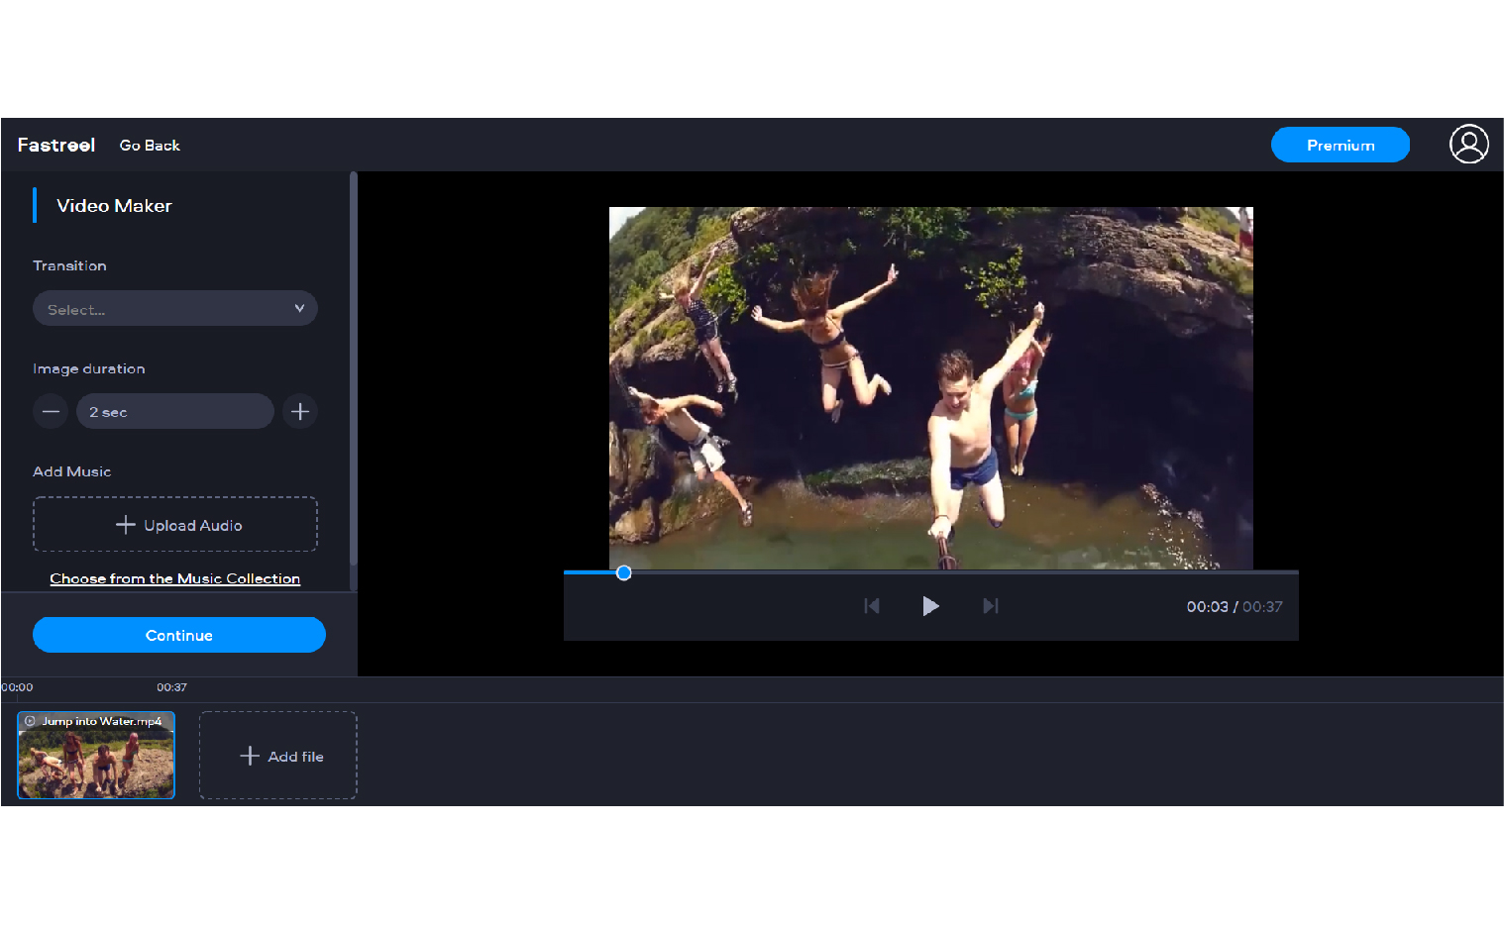Screen dimensions: 1504x929
Task: Click the 2 sec duration field
Action: coord(175,411)
